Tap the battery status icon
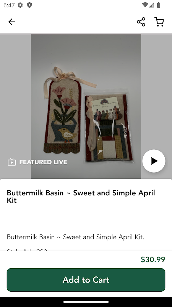 159,5
